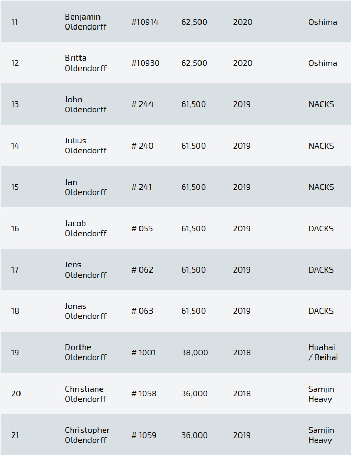
Task: Select the Jonas Oldendorff vessel name
Action: click(x=86, y=311)
